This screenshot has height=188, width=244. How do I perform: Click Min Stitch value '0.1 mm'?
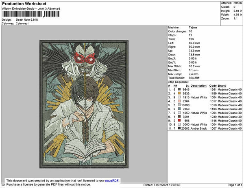(x=194, y=70)
